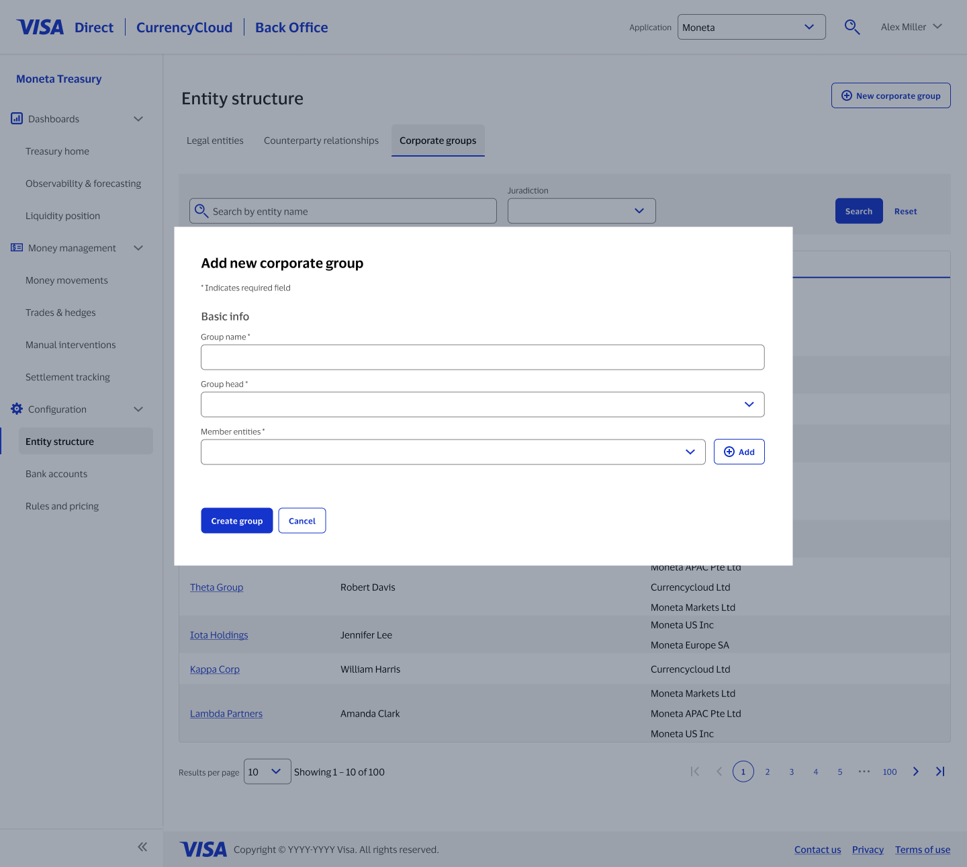Screen dimensions: 967x867
Task: Go to results page 4
Action: tap(816, 772)
